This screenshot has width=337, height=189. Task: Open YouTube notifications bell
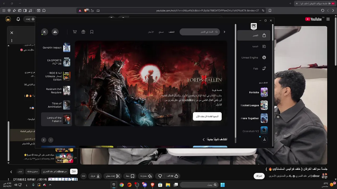click(x=18, y=19)
